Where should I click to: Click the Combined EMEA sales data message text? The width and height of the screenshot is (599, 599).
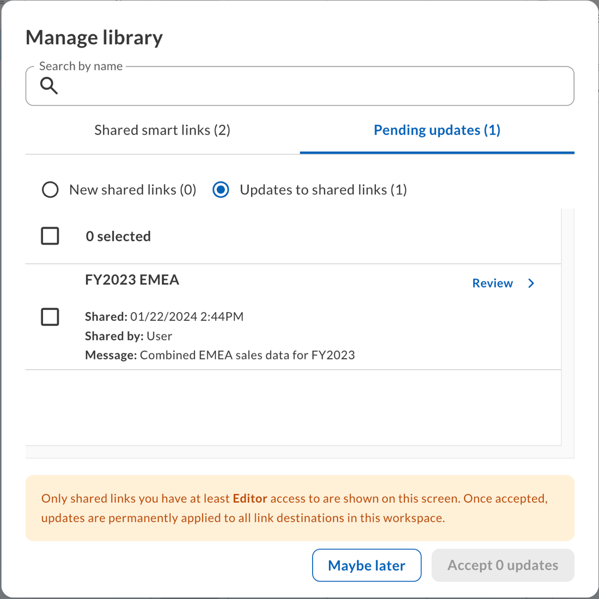(x=219, y=354)
